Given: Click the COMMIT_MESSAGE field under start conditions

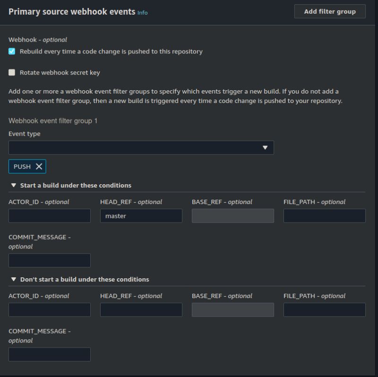Looking at the screenshot, I should pos(49,260).
